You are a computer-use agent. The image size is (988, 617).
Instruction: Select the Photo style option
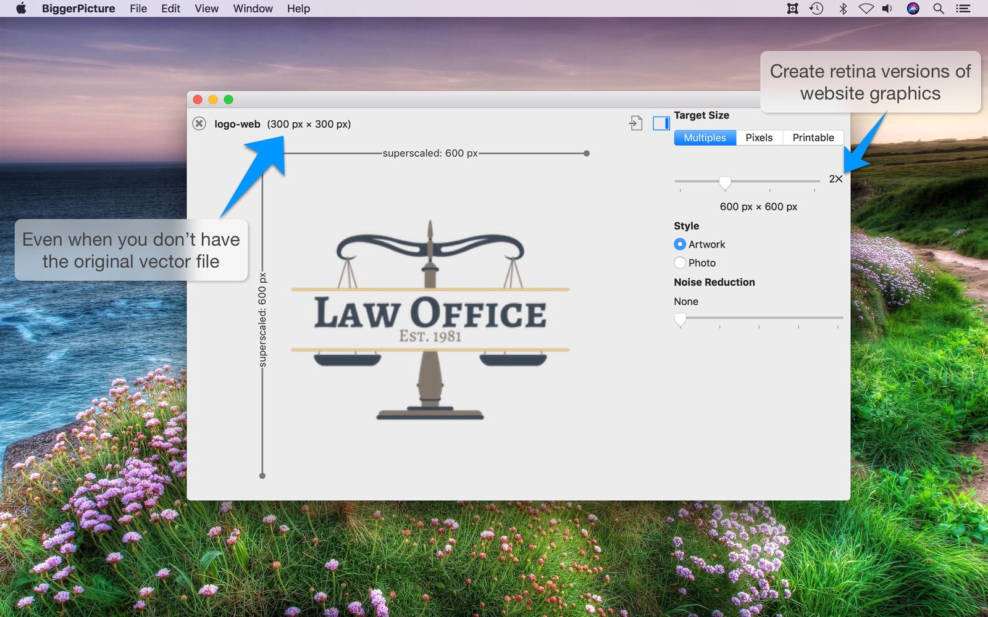pos(680,263)
